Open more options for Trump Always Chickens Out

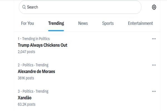154,39
